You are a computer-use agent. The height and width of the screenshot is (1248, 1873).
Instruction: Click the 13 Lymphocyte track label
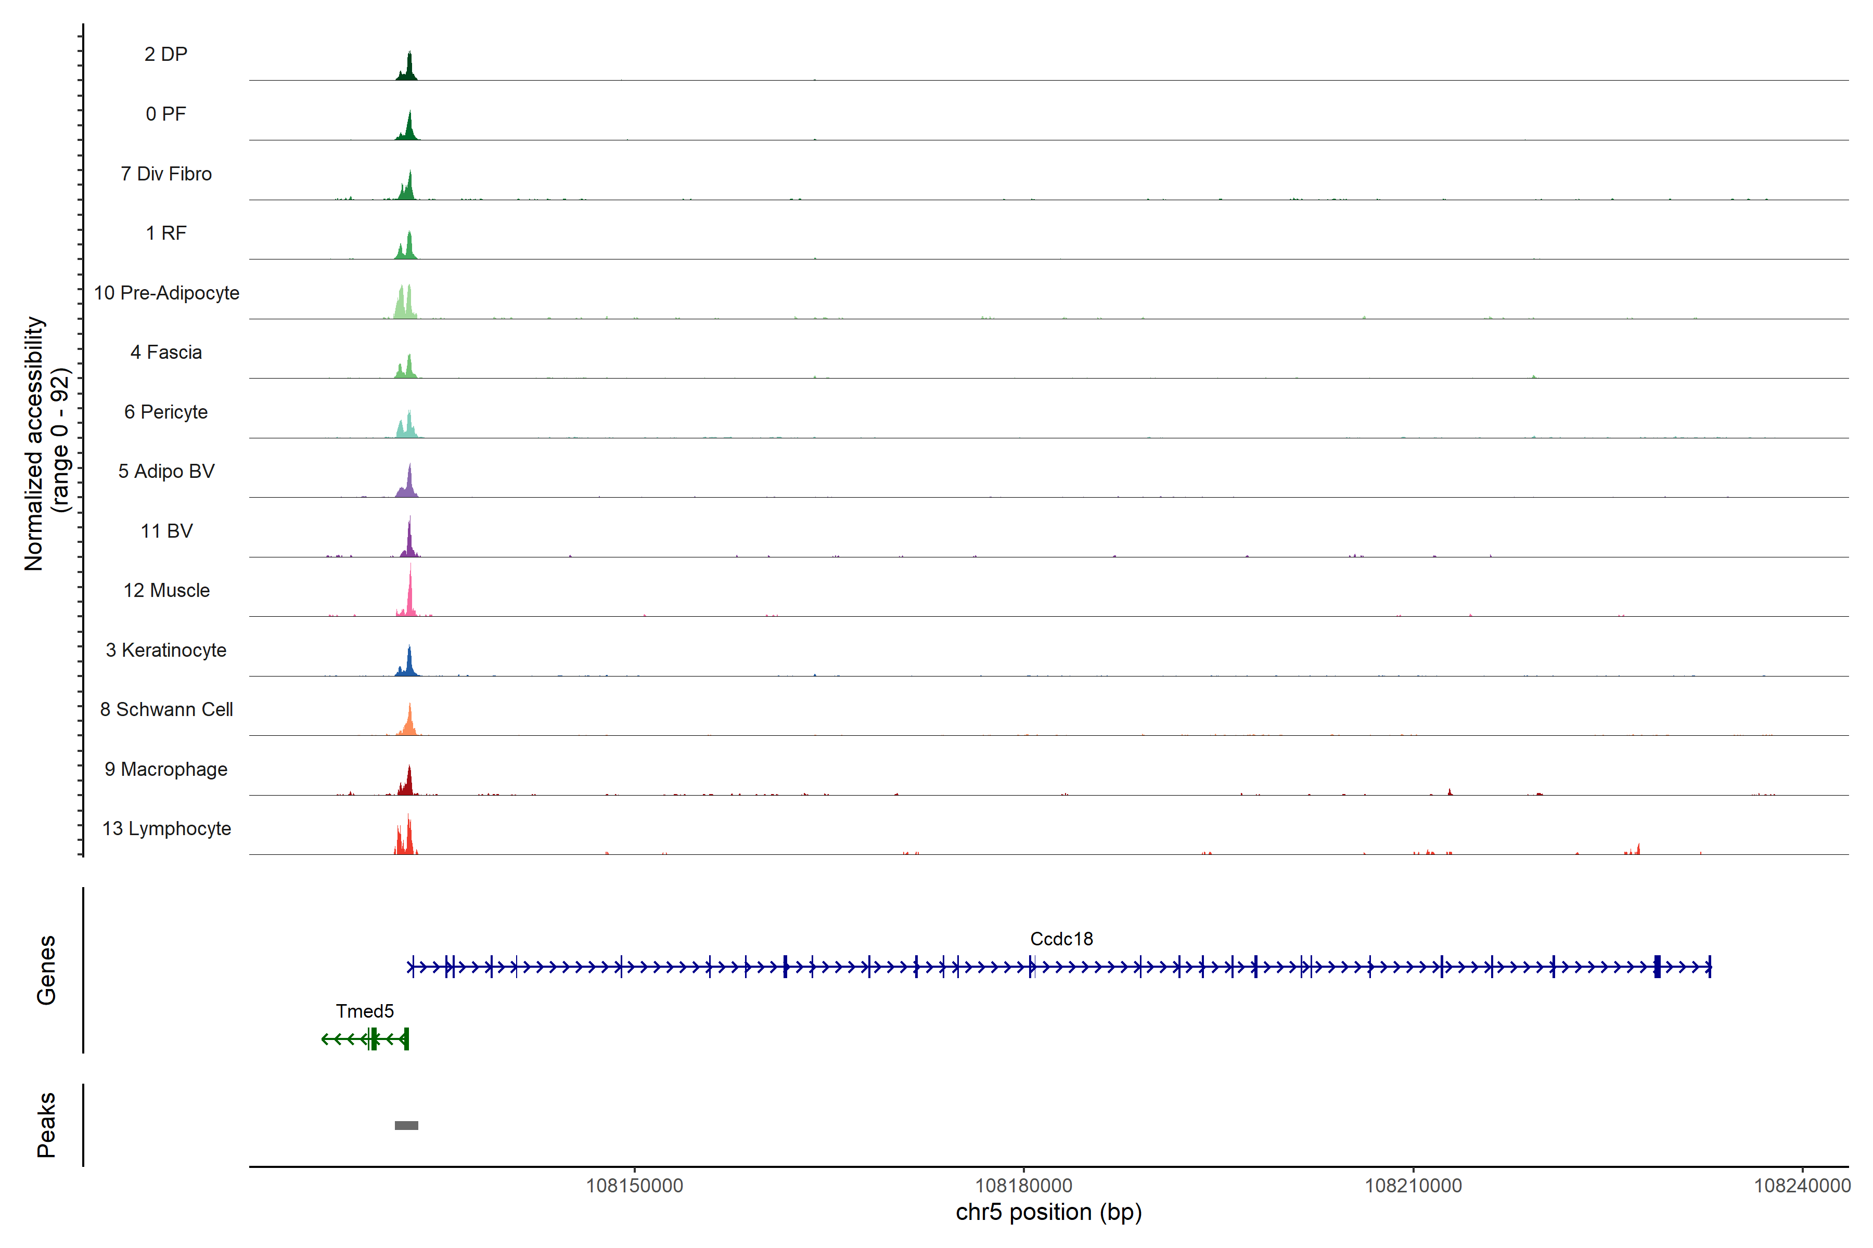click(x=166, y=828)
